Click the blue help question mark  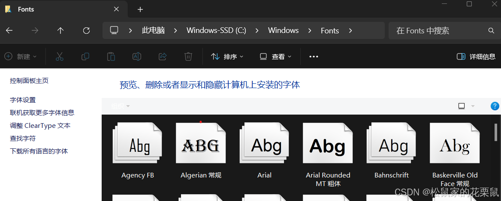tap(495, 106)
